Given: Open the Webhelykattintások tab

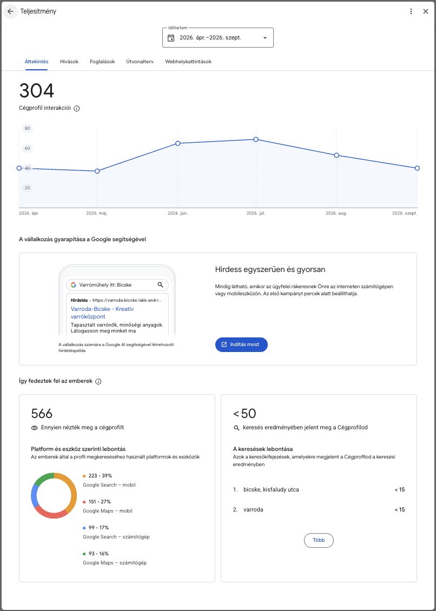Looking at the screenshot, I should (x=188, y=62).
